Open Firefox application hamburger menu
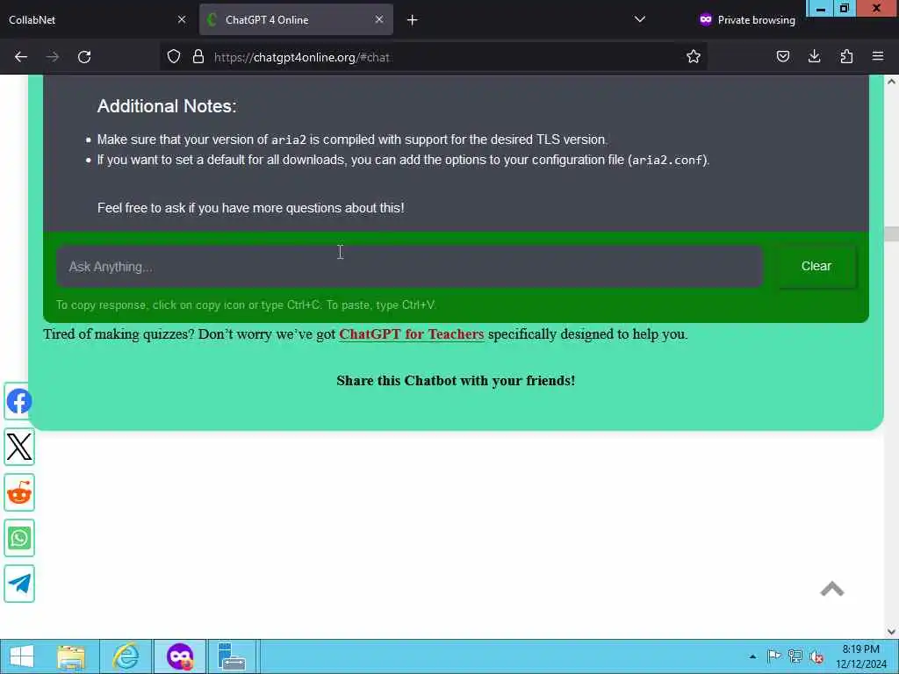This screenshot has width=899, height=674. click(878, 57)
